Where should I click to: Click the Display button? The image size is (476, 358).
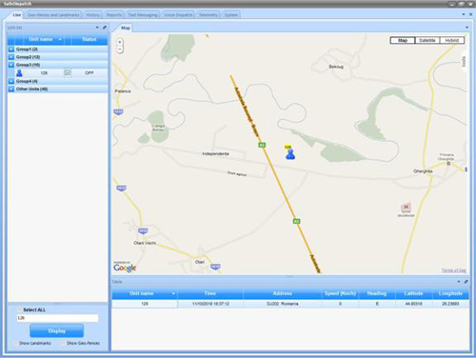pos(57,330)
